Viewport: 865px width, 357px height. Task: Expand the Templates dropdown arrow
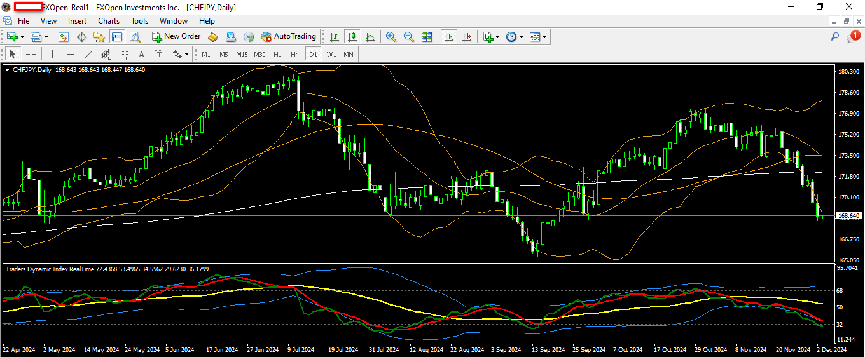tap(544, 37)
